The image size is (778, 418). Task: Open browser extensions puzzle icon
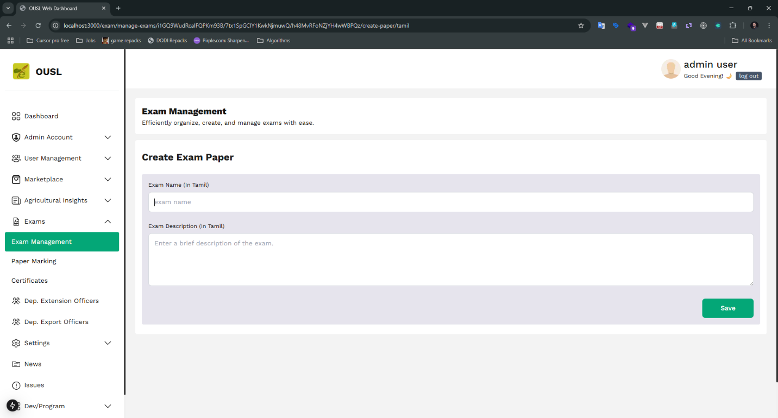coord(732,26)
